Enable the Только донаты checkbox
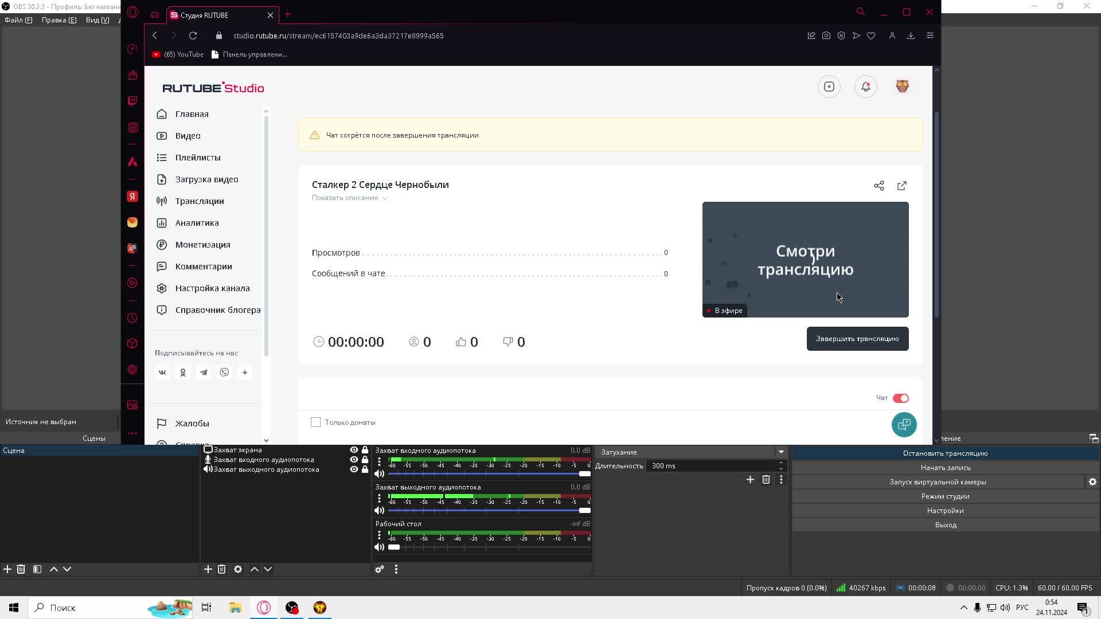Viewport: 1101px width, 619px height. 315,422
